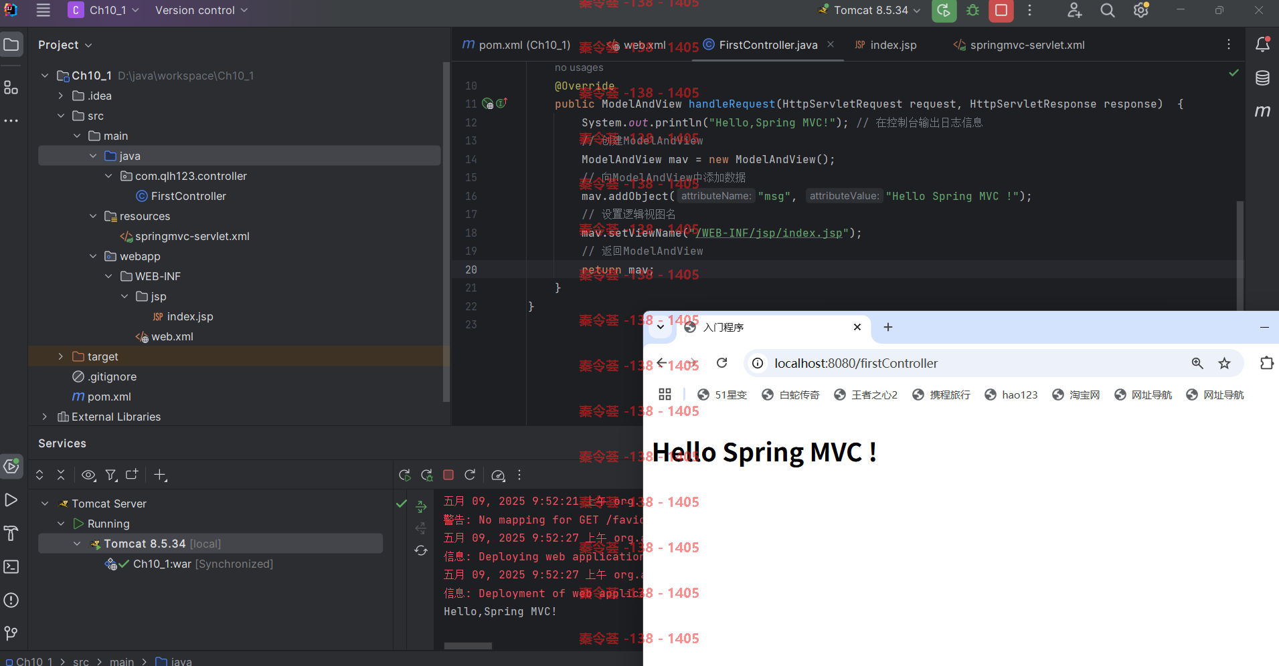This screenshot has width=1279, height=666.
Task: Close the FirstController.java tab
Action: pos(831,44)
